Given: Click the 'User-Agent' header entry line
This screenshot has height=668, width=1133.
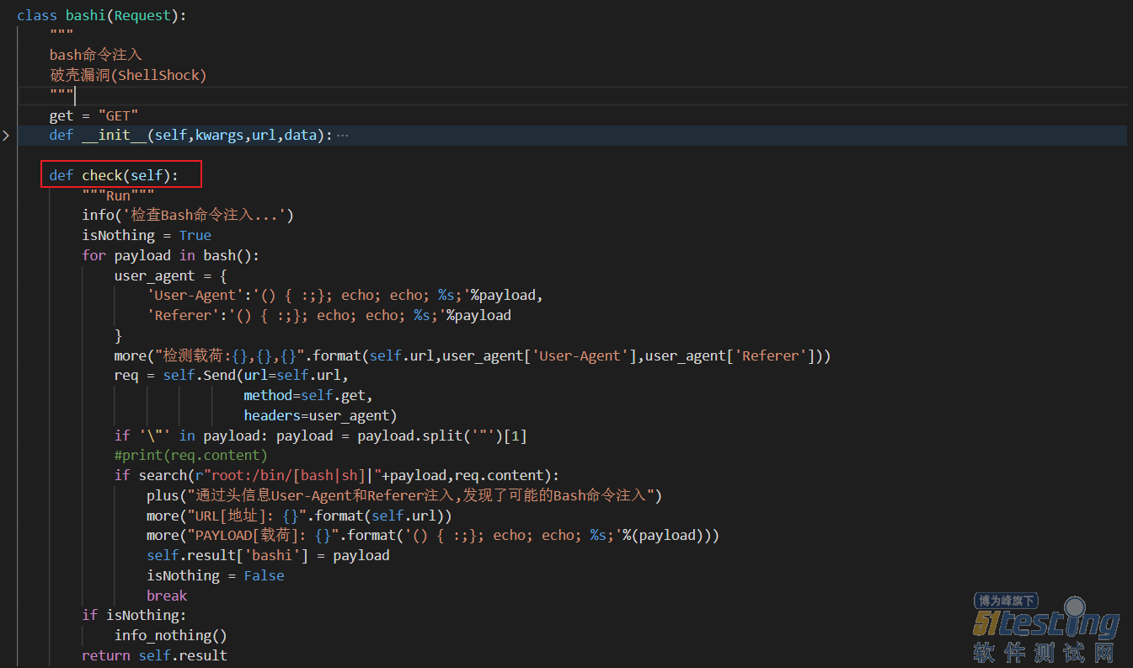Looking at the screenshot, I should 345,296.
